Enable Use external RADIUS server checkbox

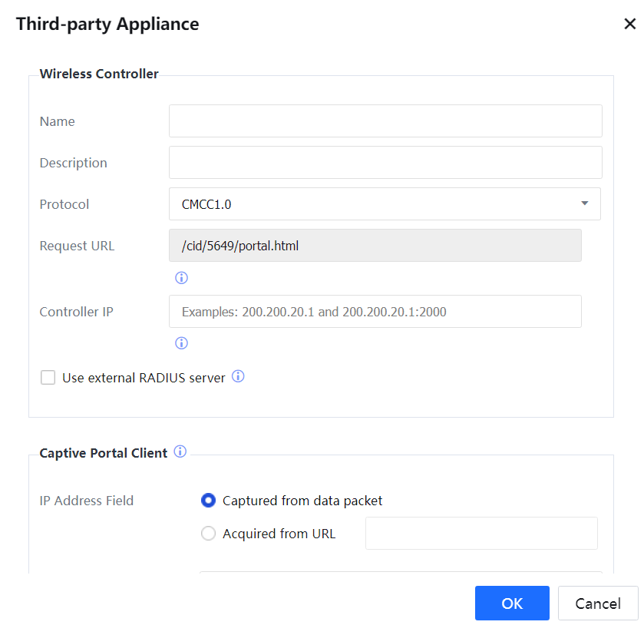click(48, 378)
